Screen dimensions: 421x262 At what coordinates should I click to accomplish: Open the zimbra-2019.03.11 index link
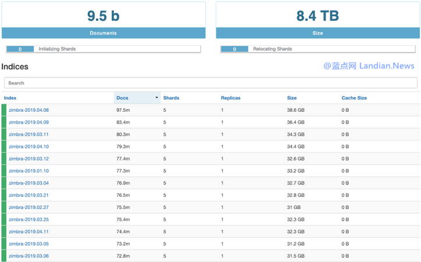28,134
